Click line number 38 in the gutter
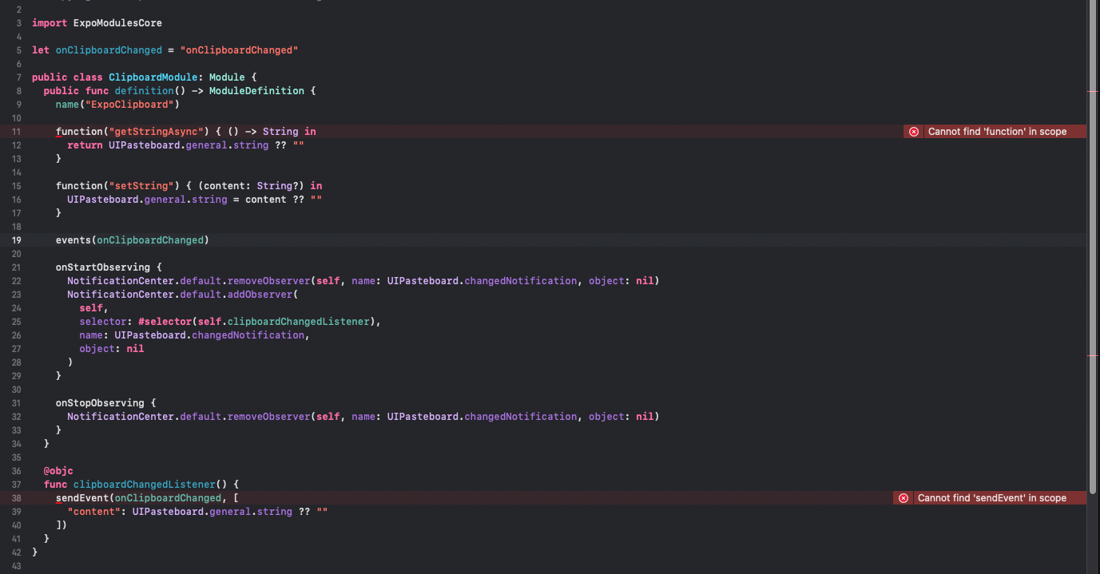Image resolution: width=1100 pixels, height=574 pixels. point(17,498)
